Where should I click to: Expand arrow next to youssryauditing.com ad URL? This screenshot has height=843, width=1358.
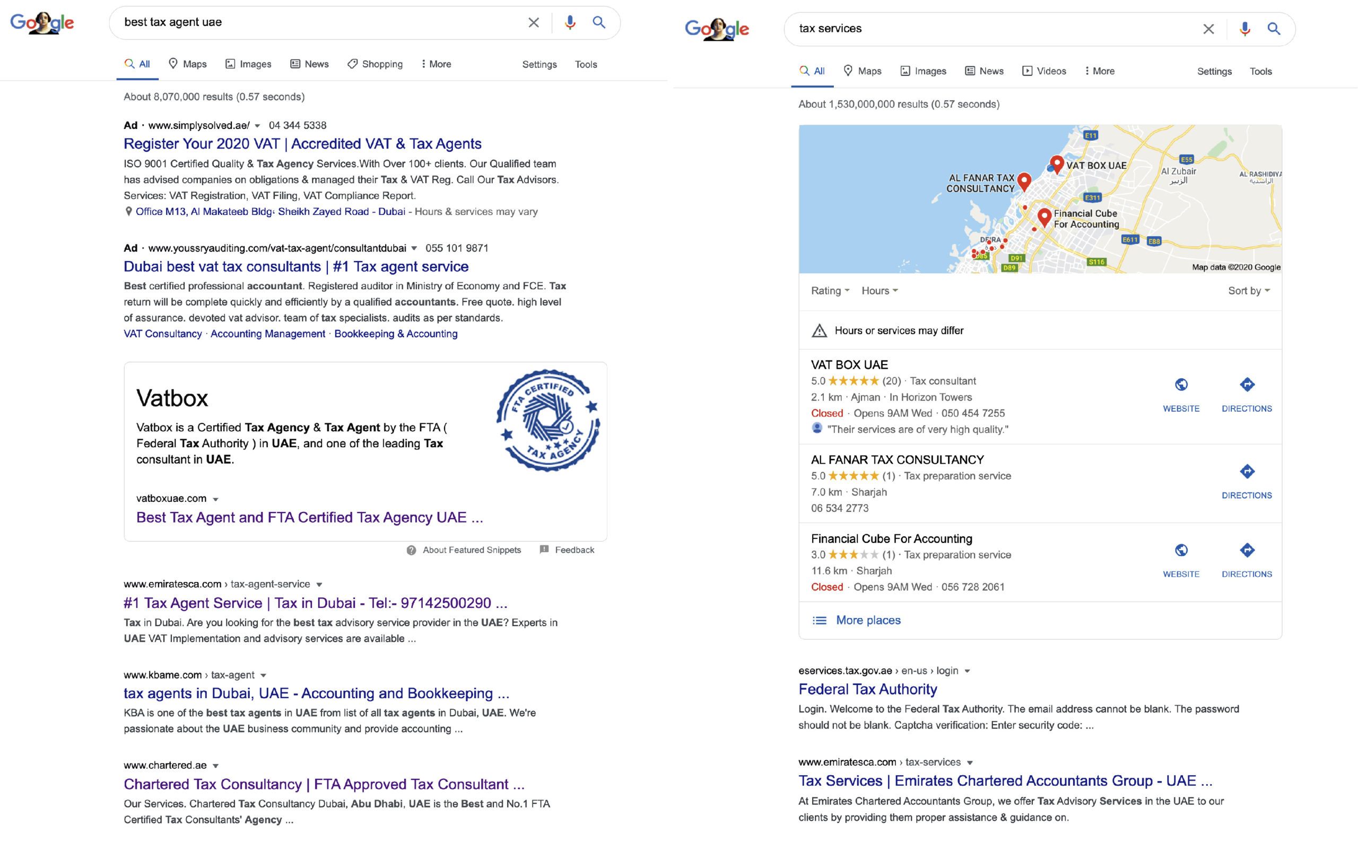pyautogui.click(x=414, y=248)
